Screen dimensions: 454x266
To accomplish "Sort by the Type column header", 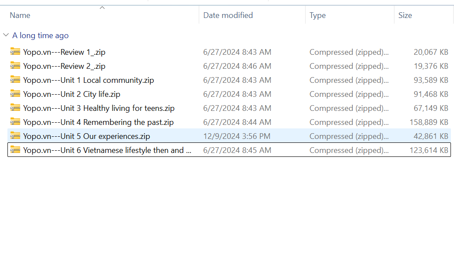I will pos(317,15).
